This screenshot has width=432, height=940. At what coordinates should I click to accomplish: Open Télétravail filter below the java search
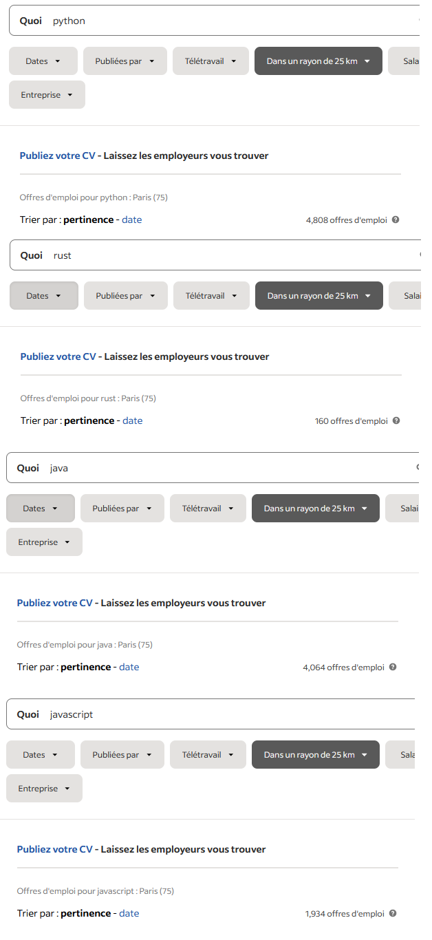[x=208, y=509]
